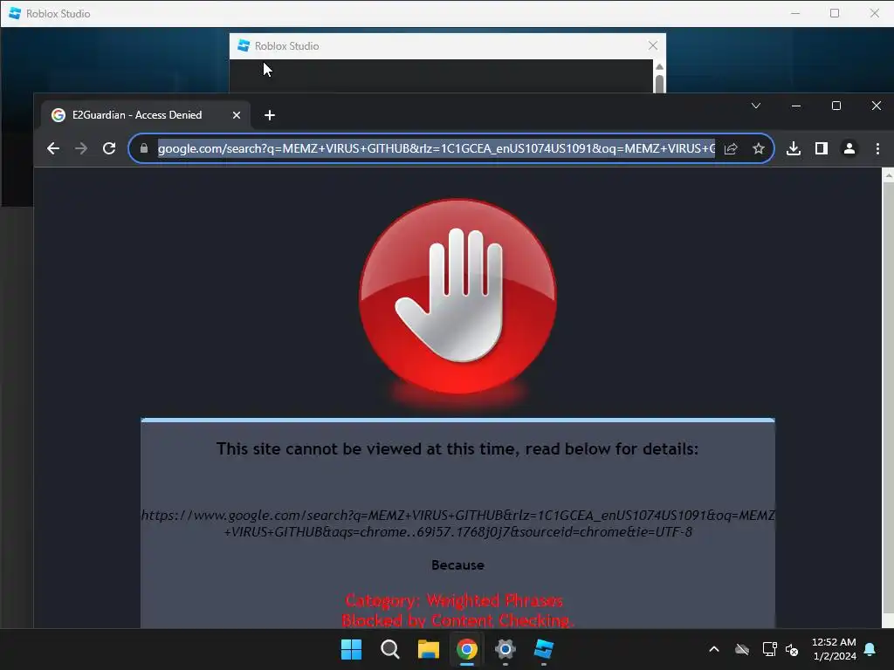Click the 'This site cannot be viewed' heading
The image size is (894, 670).
457,449
